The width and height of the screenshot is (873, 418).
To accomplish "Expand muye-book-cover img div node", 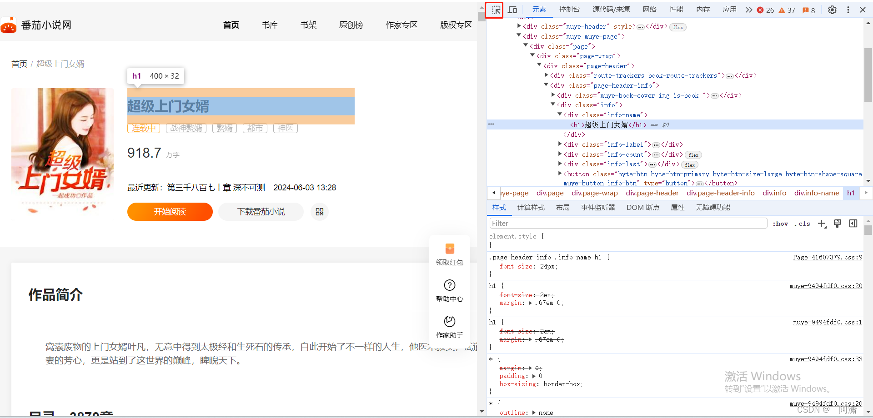I will tap(553, 95).
